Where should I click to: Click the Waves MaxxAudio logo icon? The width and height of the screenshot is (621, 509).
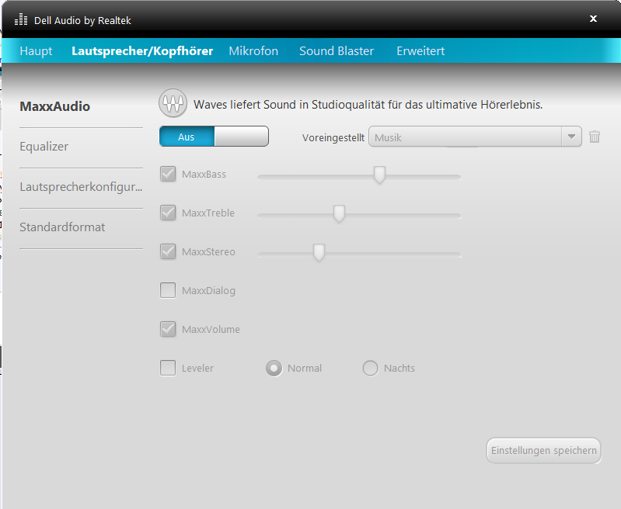pos(173,103)
